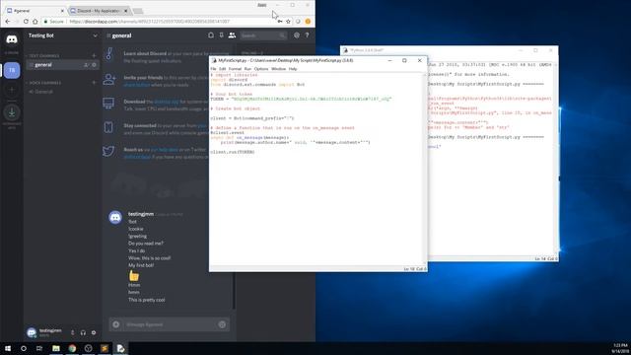Create an invite for the general channel

(x=86, y=65)
